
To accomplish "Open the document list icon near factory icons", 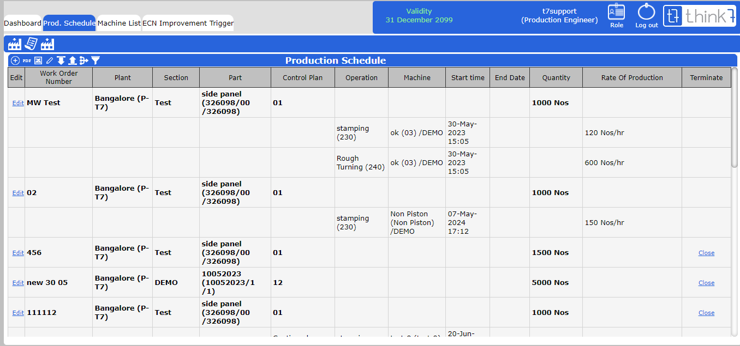I will [31, 44].
